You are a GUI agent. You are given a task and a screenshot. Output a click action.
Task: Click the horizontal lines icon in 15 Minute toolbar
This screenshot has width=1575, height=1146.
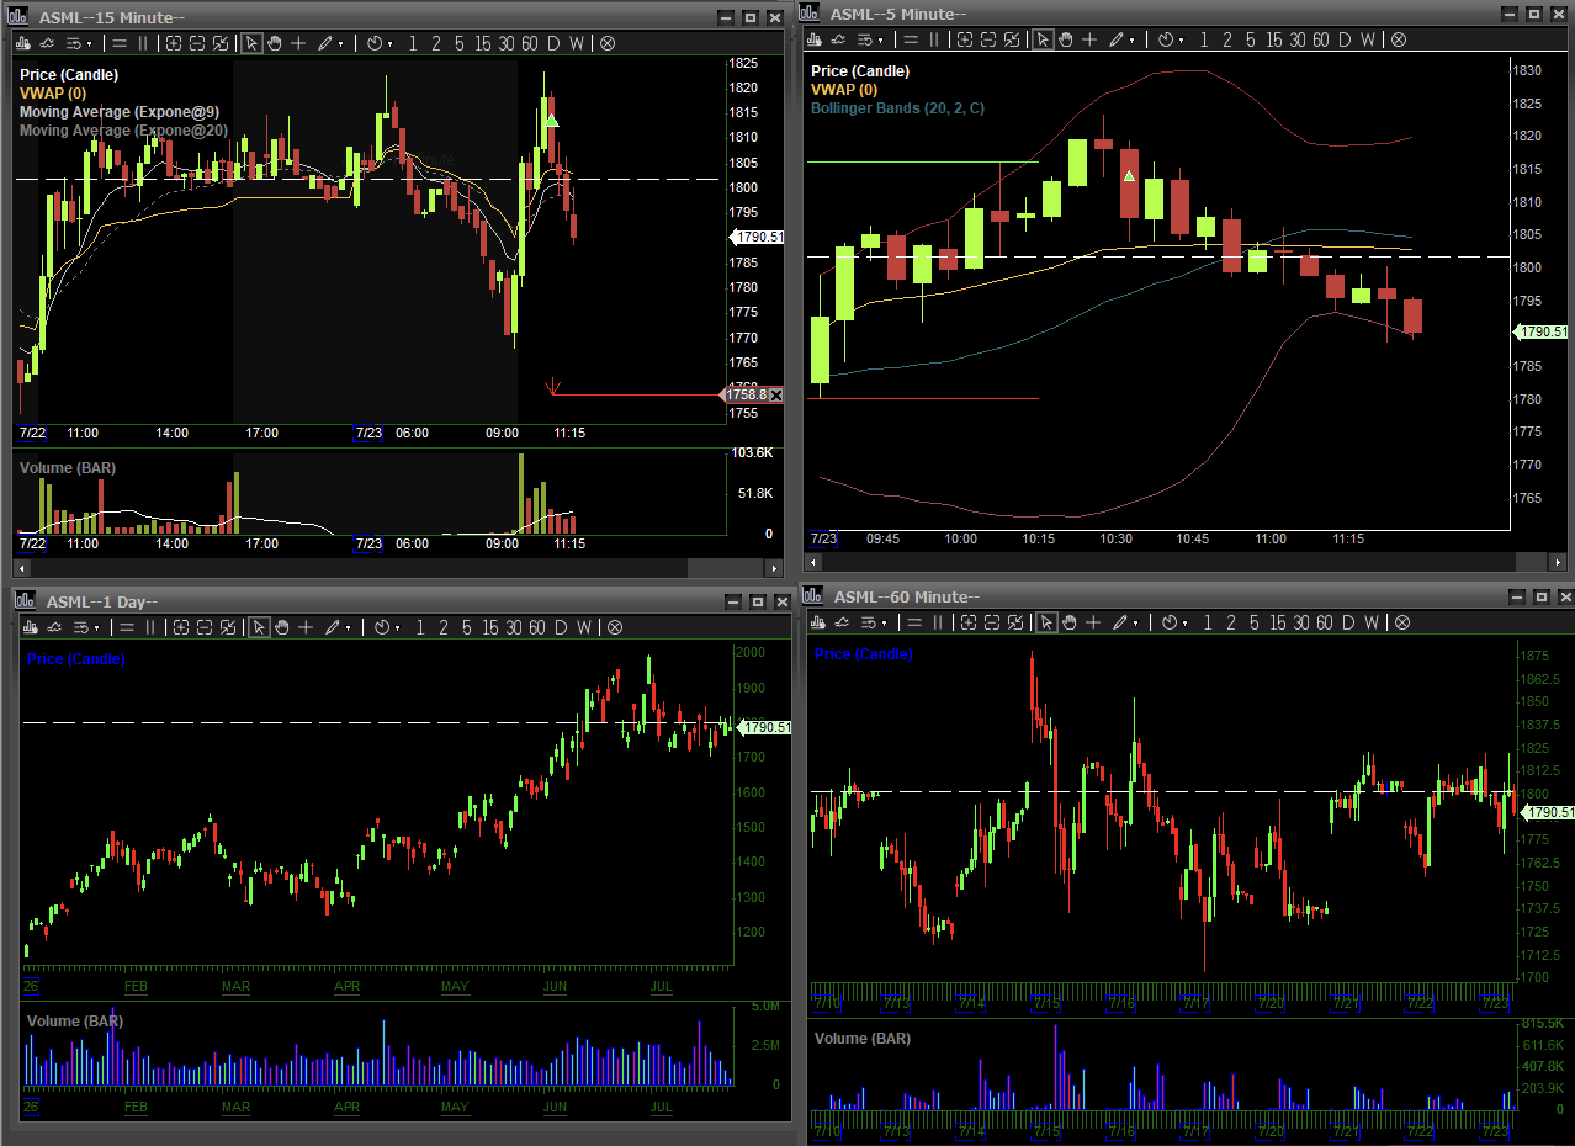click(x=120, y=44)
